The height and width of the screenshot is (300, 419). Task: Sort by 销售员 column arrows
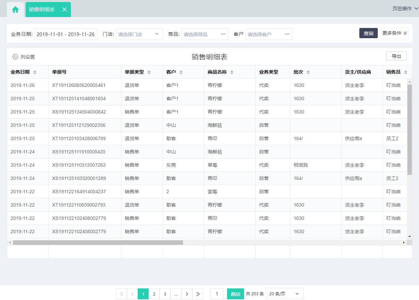point(406,72)
